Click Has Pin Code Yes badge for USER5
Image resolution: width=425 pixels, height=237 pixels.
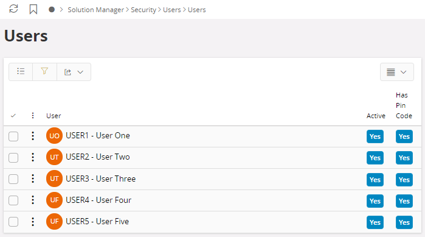coord(404,222)
